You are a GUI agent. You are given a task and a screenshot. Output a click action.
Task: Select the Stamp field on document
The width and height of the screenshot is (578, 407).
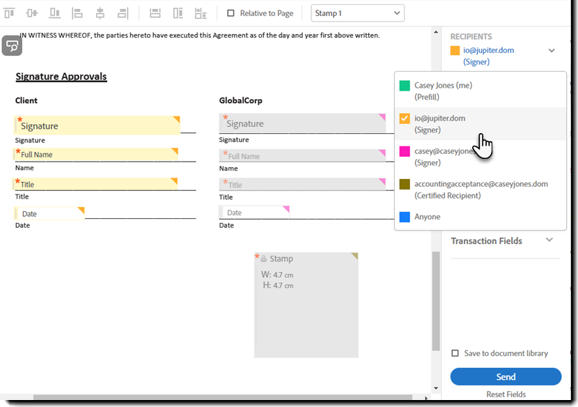[x=306, y=305]
